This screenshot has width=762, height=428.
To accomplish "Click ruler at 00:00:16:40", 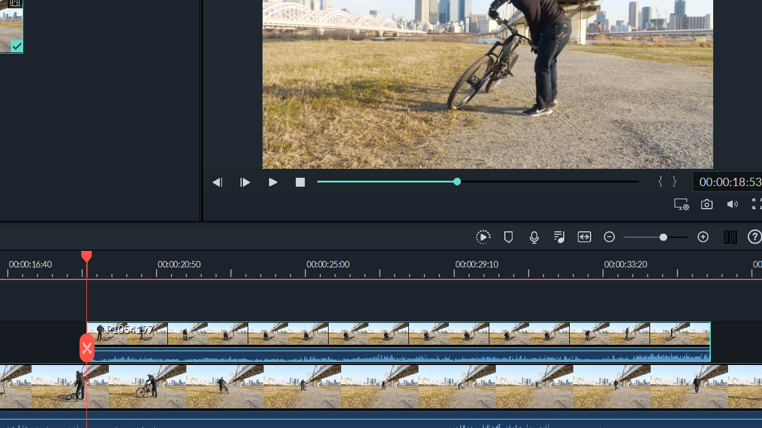I will click(x=30, y=265).
